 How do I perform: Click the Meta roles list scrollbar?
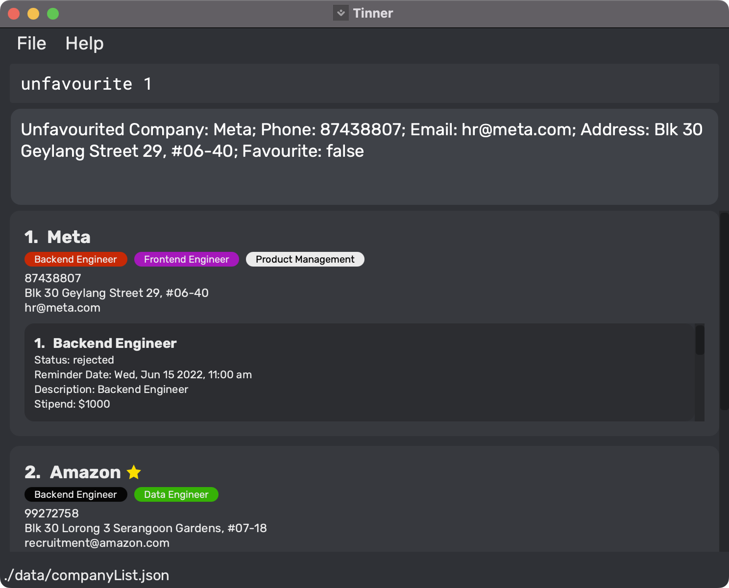tap(700, 340)
